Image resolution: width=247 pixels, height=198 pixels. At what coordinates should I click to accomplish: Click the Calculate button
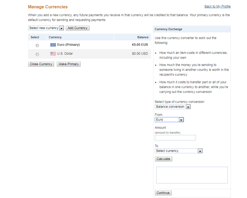163,159
